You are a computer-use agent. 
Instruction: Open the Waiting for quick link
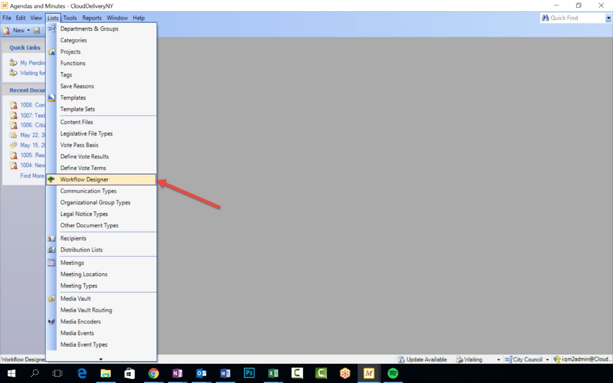[x=28, y=73]
